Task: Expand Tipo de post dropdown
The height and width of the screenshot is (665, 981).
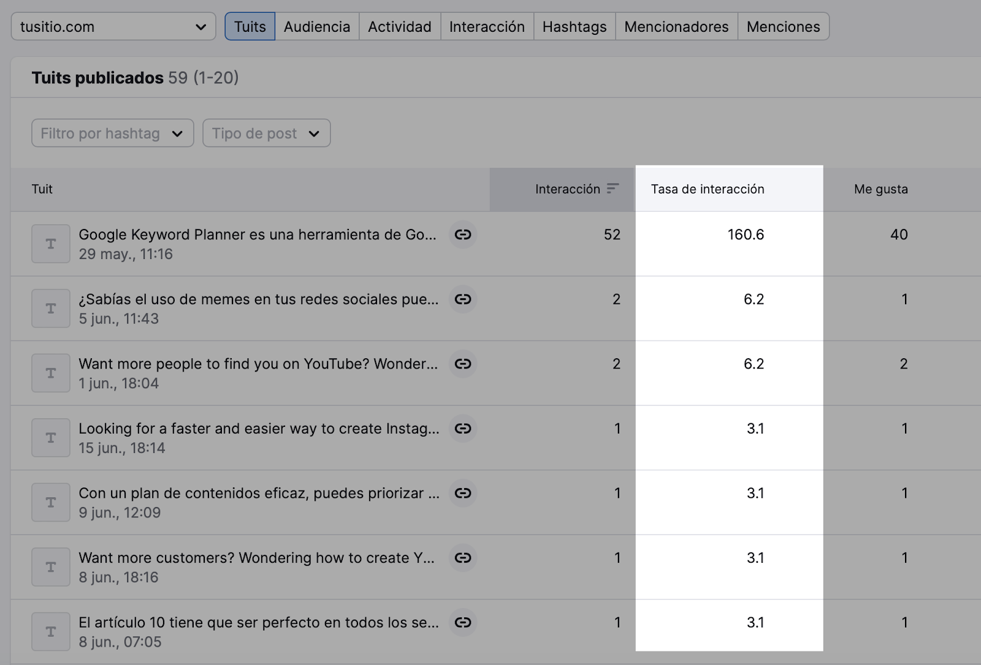Action: point(267,133)
